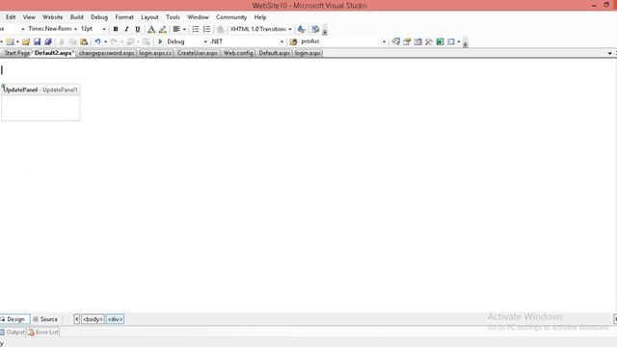Click the Save All icon
The image size is (617, 347).
(x=48, y=41)
